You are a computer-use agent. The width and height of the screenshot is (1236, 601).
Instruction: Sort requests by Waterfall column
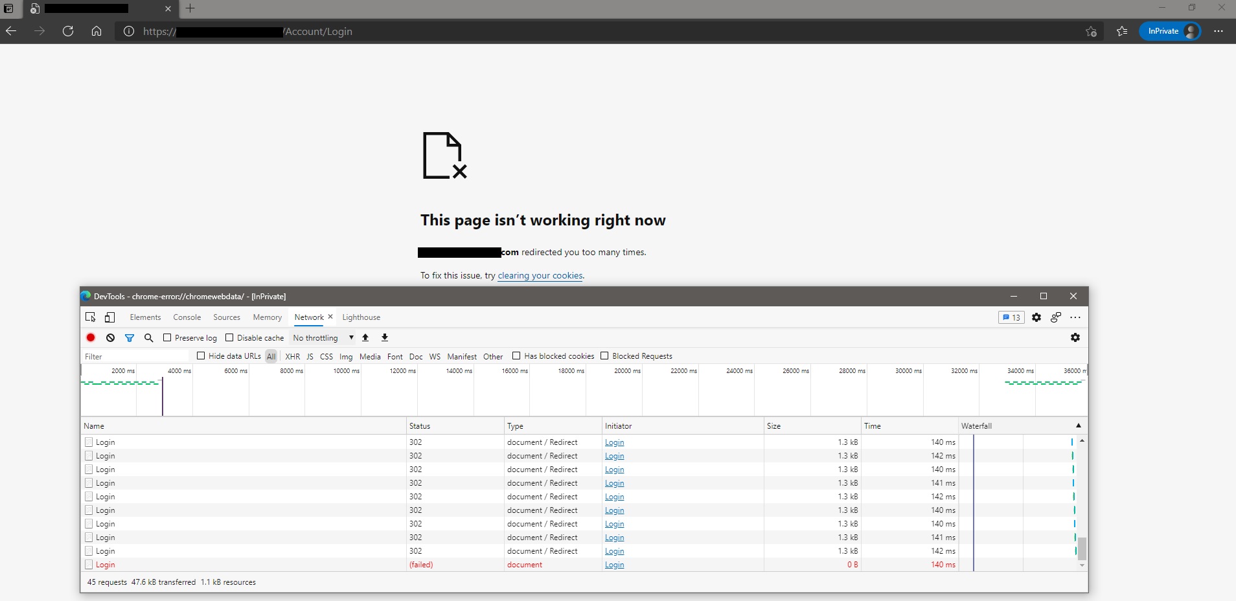point(977,425)
